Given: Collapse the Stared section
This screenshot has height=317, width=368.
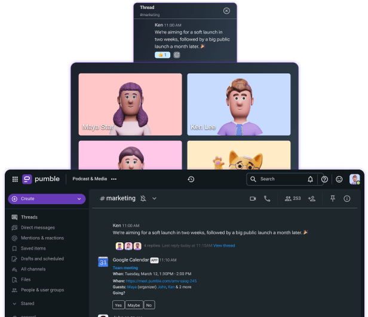Looking at the screenshot, I should pos(14,304).
